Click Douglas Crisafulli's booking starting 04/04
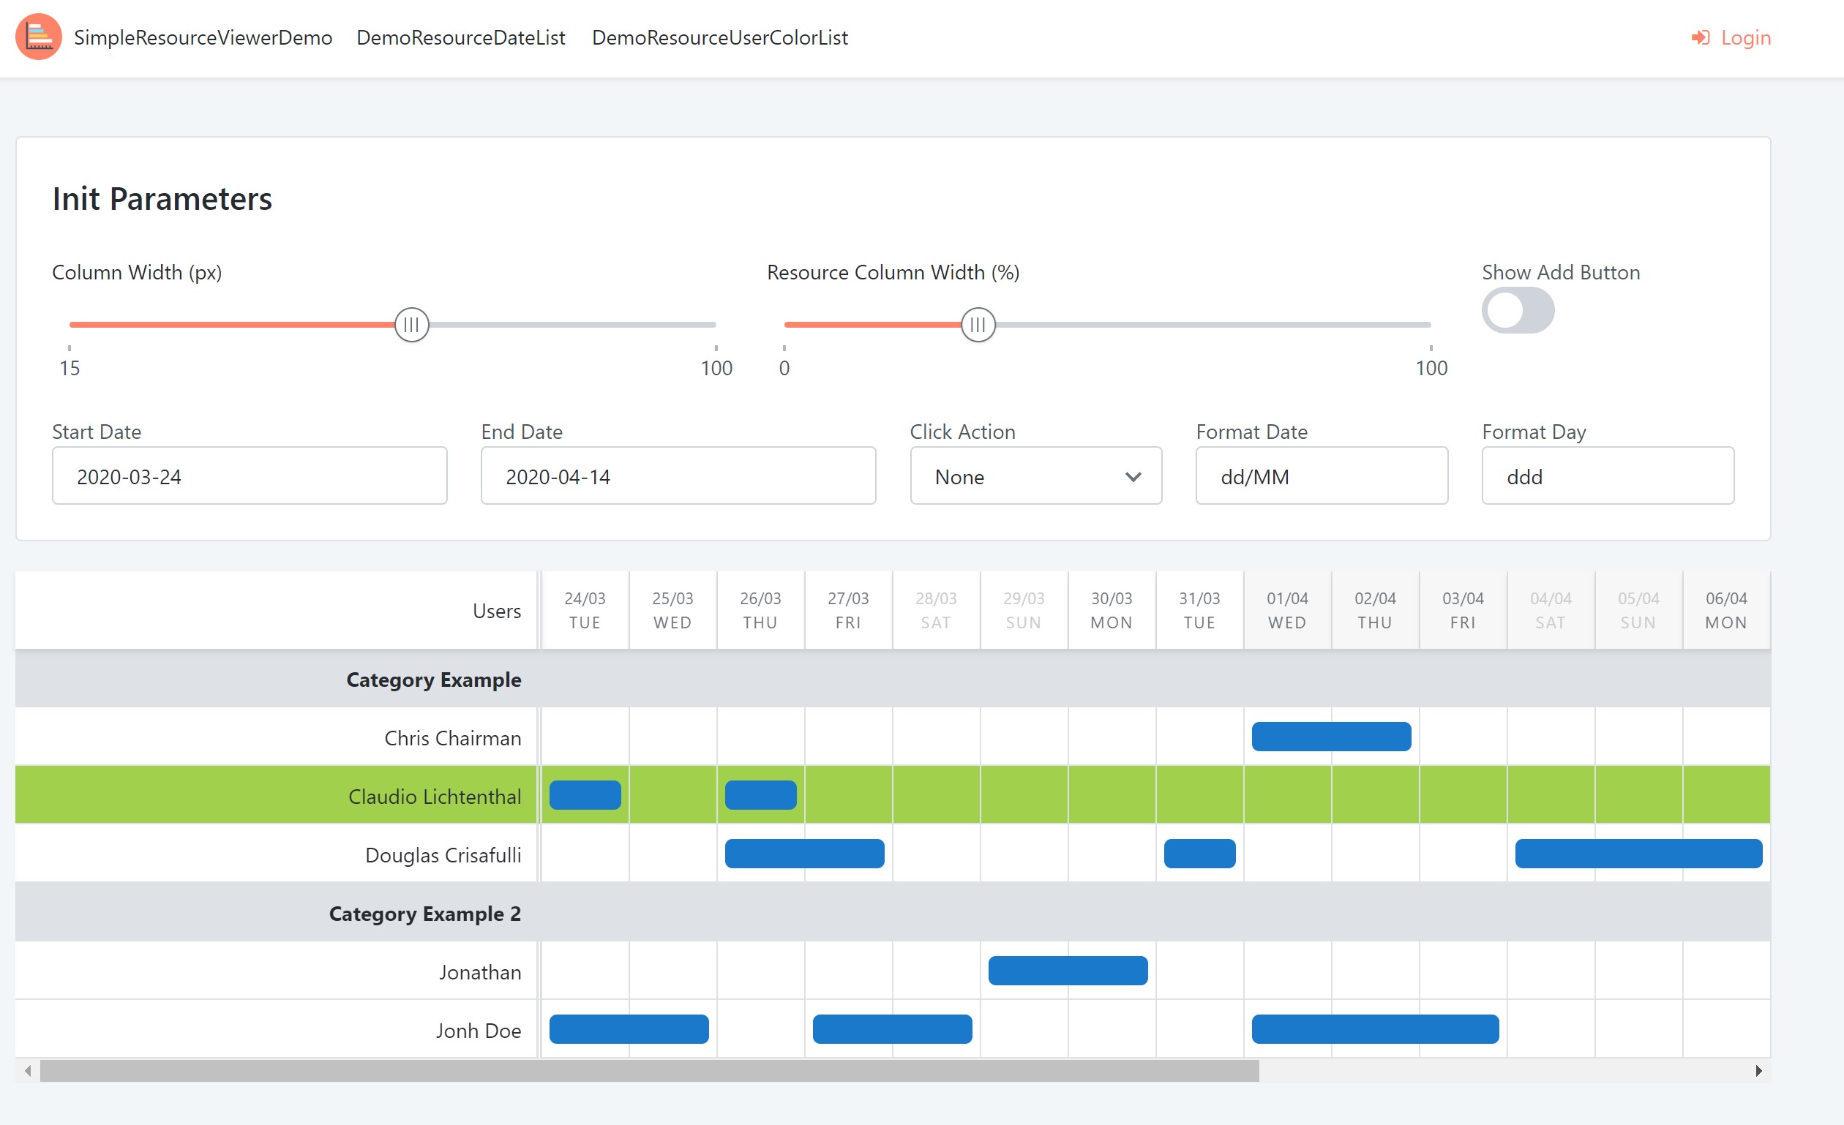This screenshot has height=1125, width=1844. (1639, 854)
